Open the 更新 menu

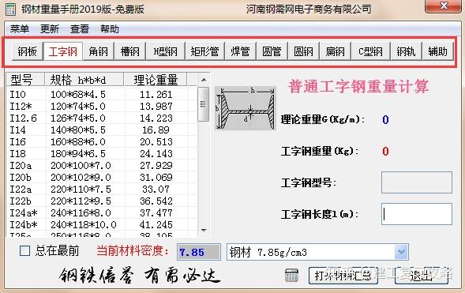click(x=50, y=29)
